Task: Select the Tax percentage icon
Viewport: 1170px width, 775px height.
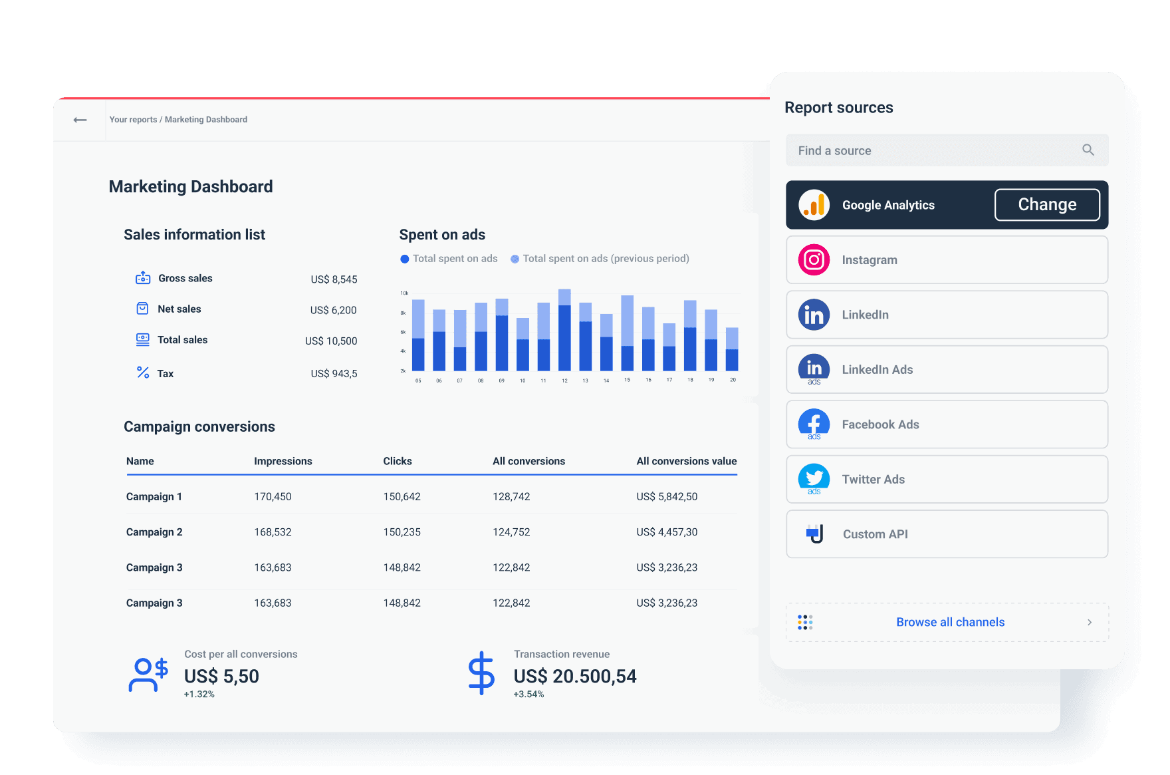Action: click(x=142, y=373)
